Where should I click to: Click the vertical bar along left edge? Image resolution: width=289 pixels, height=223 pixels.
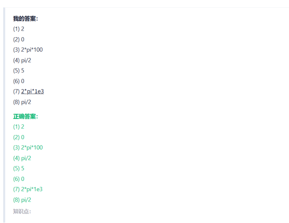coord(4,115)
